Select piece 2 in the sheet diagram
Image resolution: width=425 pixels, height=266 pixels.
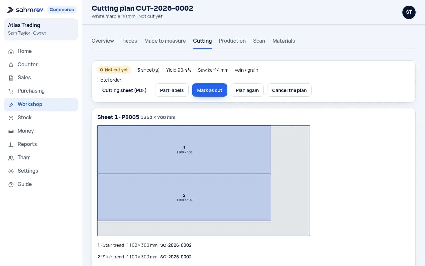point(184,197)
